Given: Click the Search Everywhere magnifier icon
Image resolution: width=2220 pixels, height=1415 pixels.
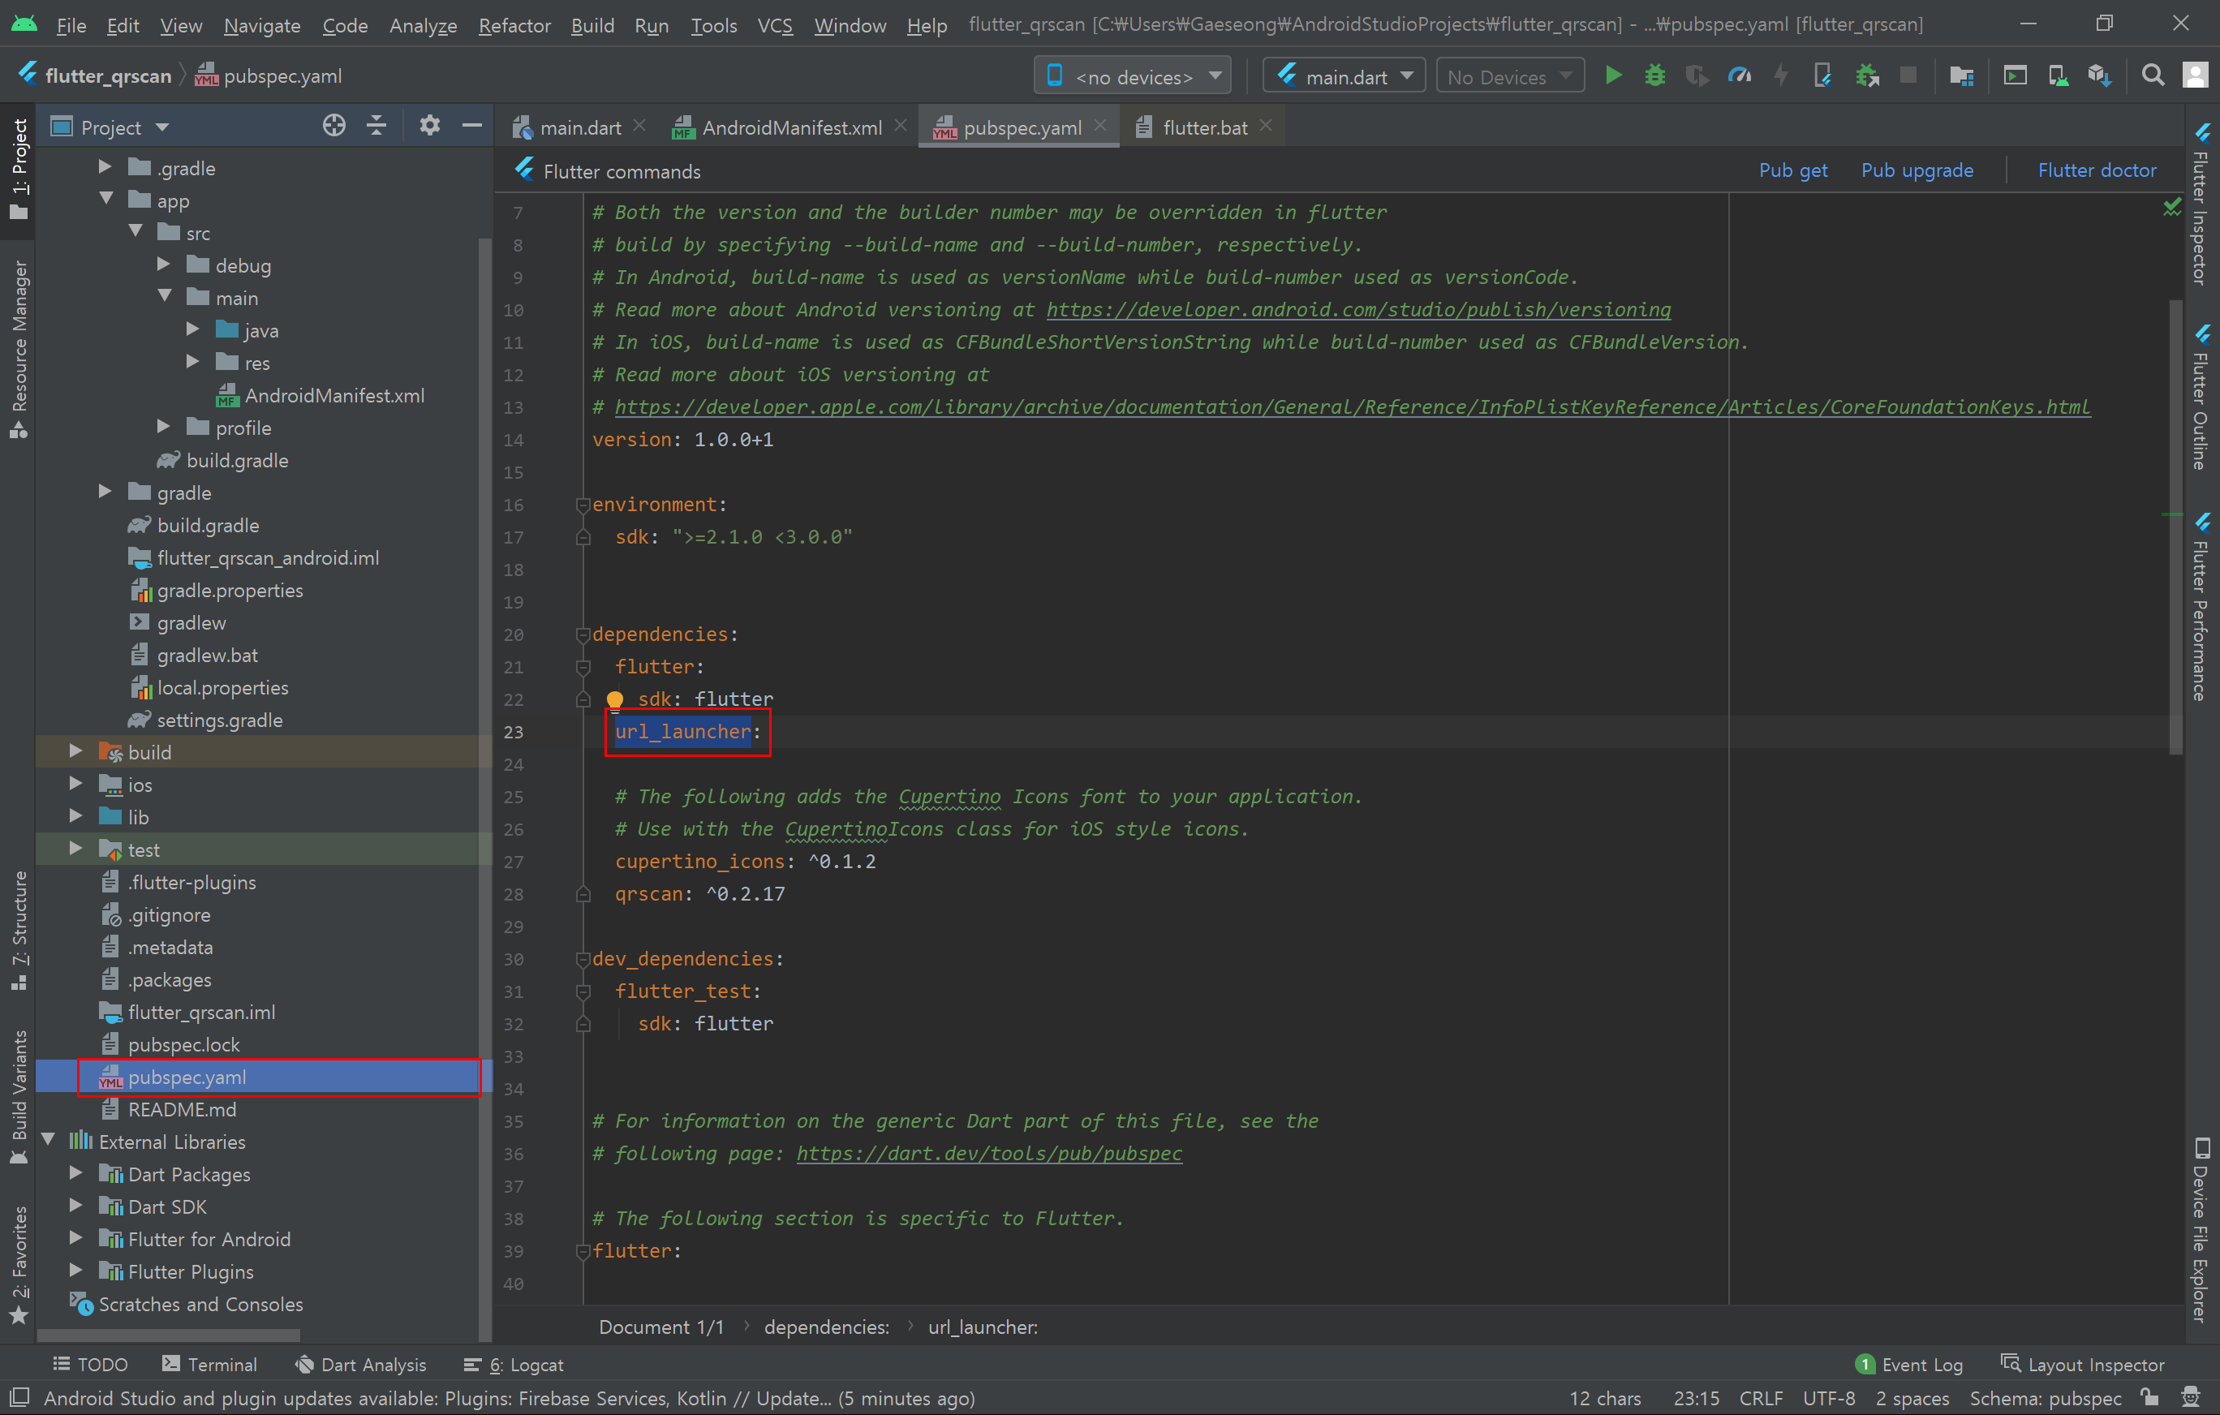Looking at the screenshot, I should pos(2153,75).
